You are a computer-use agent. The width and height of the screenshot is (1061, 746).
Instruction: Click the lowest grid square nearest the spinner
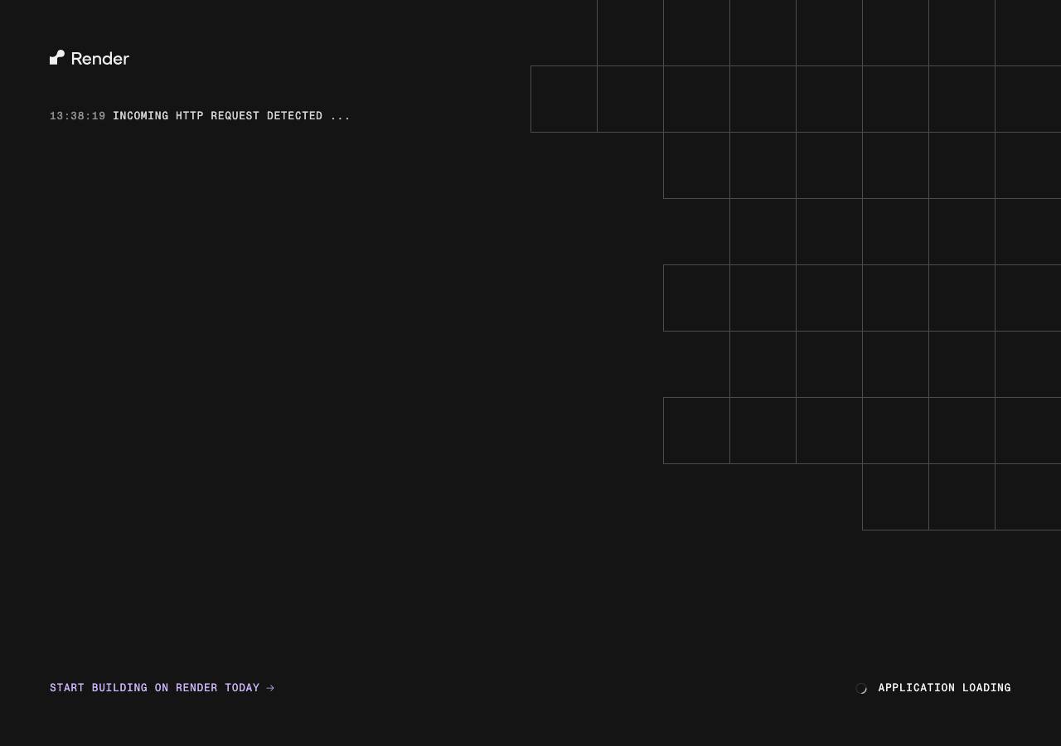(x=895, y=497)
